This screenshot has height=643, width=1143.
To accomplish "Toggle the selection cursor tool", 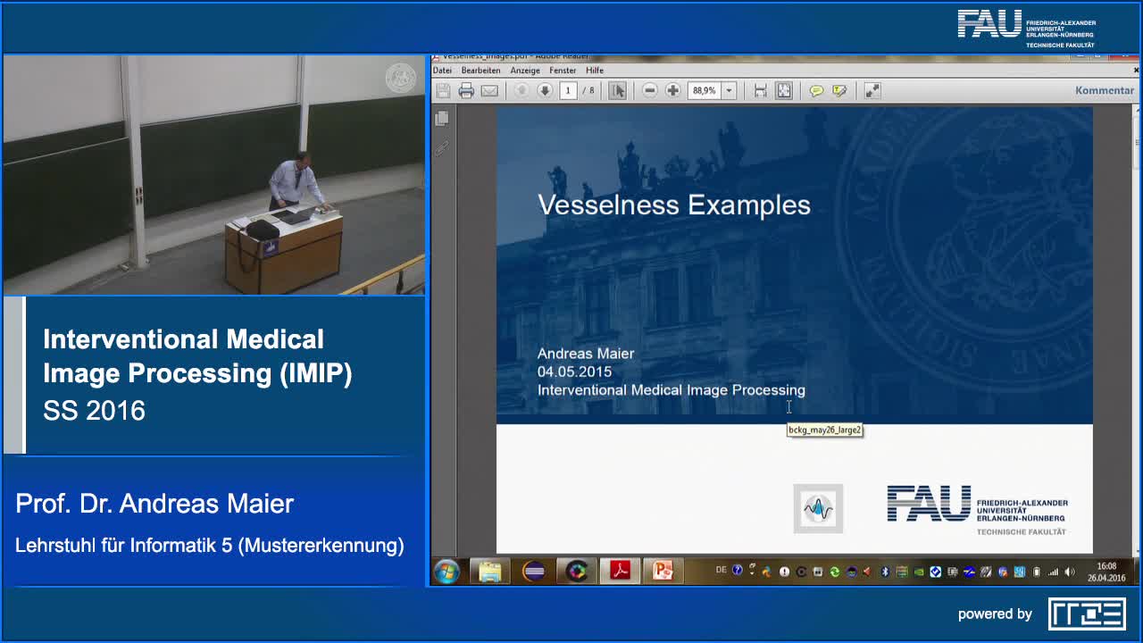I will click(617, 90).
